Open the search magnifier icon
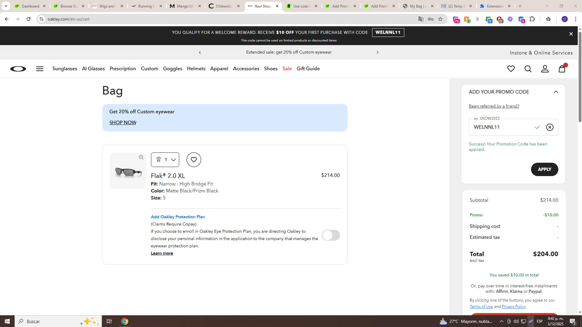The image size is (582, 327). pos(528,69)
